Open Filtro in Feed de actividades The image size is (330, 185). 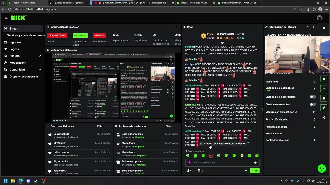100,126
